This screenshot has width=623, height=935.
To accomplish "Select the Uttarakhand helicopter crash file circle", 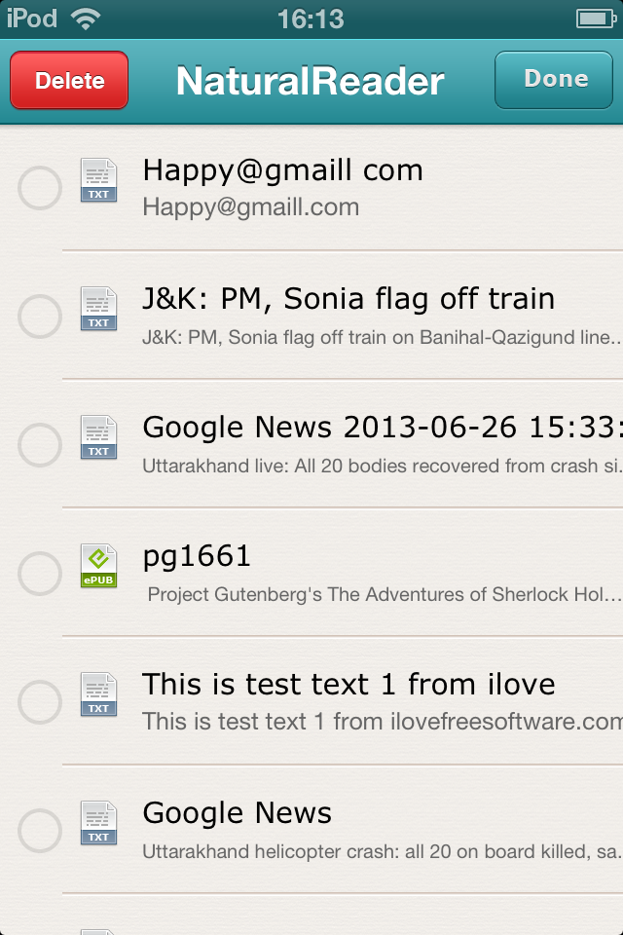I will (40, 830).
